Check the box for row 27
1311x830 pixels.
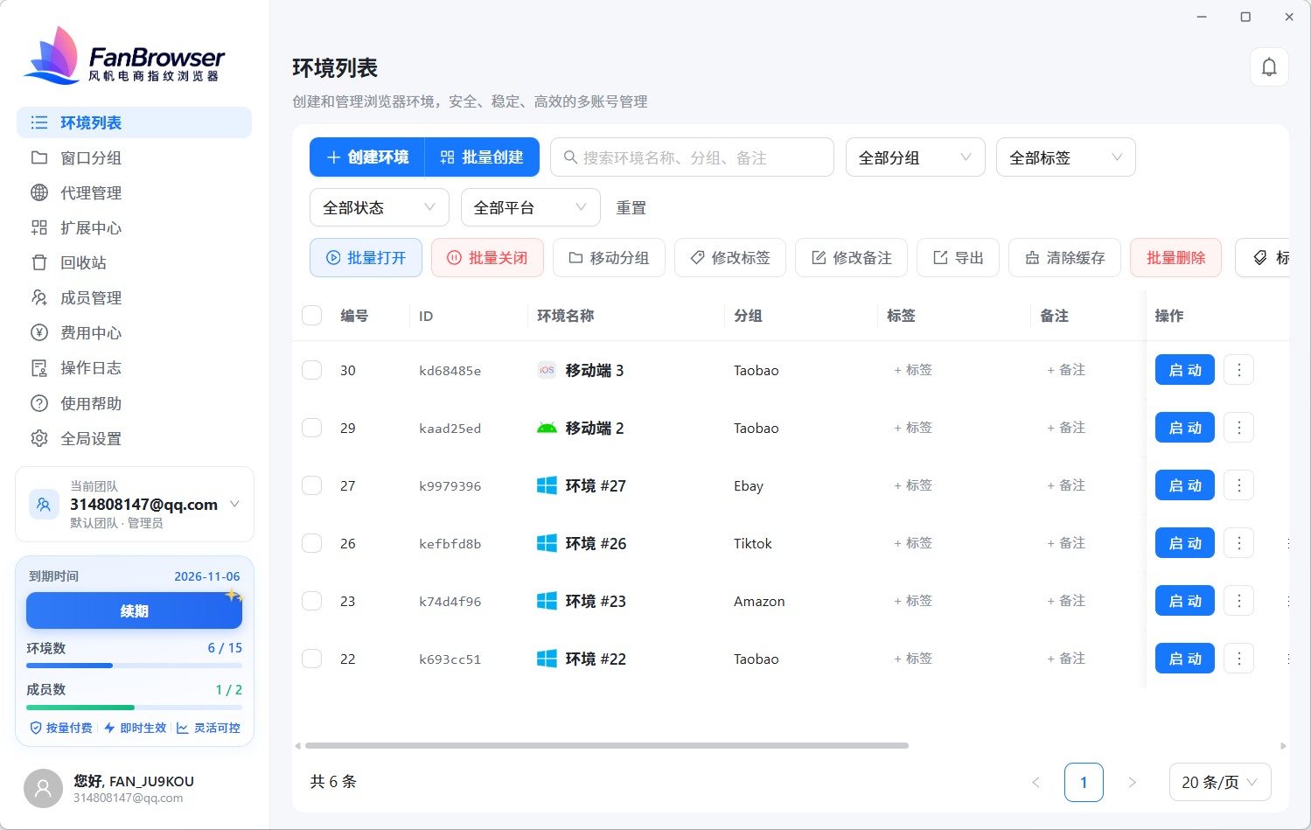point(312,485)
